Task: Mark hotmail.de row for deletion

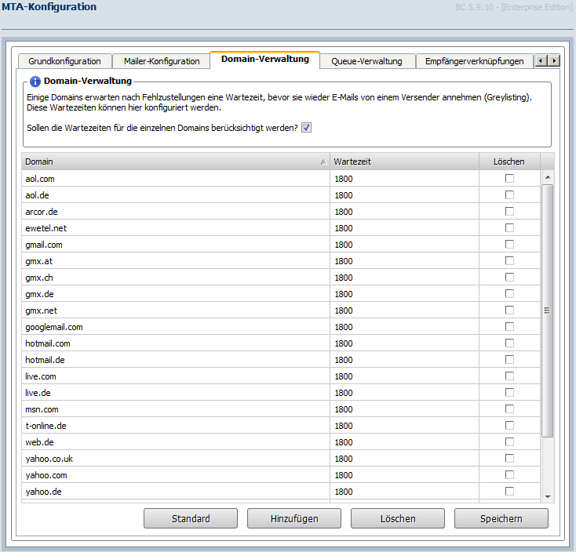Action: tap(509, 360)
